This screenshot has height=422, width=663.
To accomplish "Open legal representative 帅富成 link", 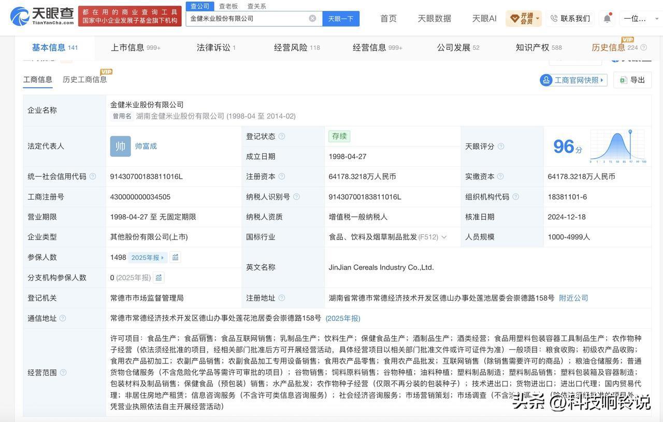I will [x=146, y=146].
